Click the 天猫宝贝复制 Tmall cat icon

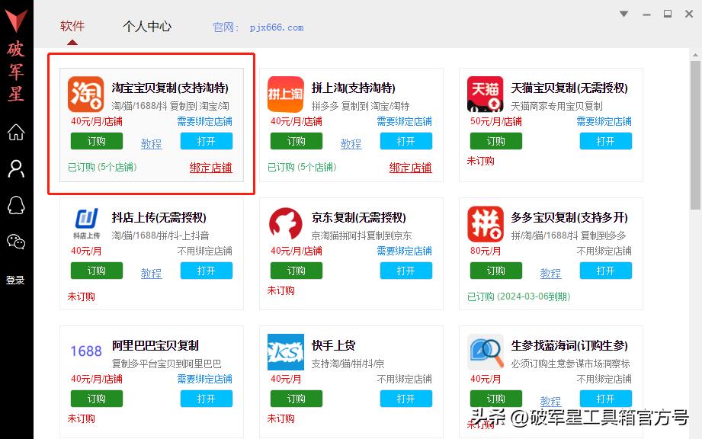pyautogui.click(x=486, y=94)
